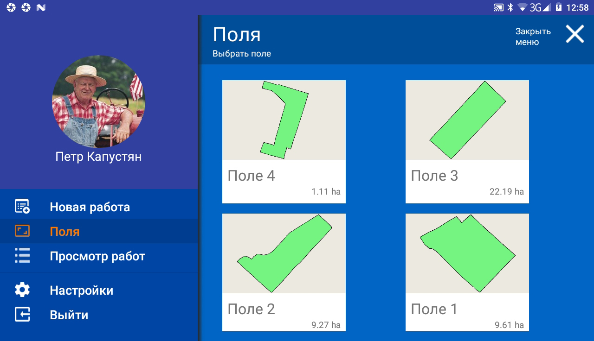Choose the Поле 2 field map

click(x=284, y=253)
